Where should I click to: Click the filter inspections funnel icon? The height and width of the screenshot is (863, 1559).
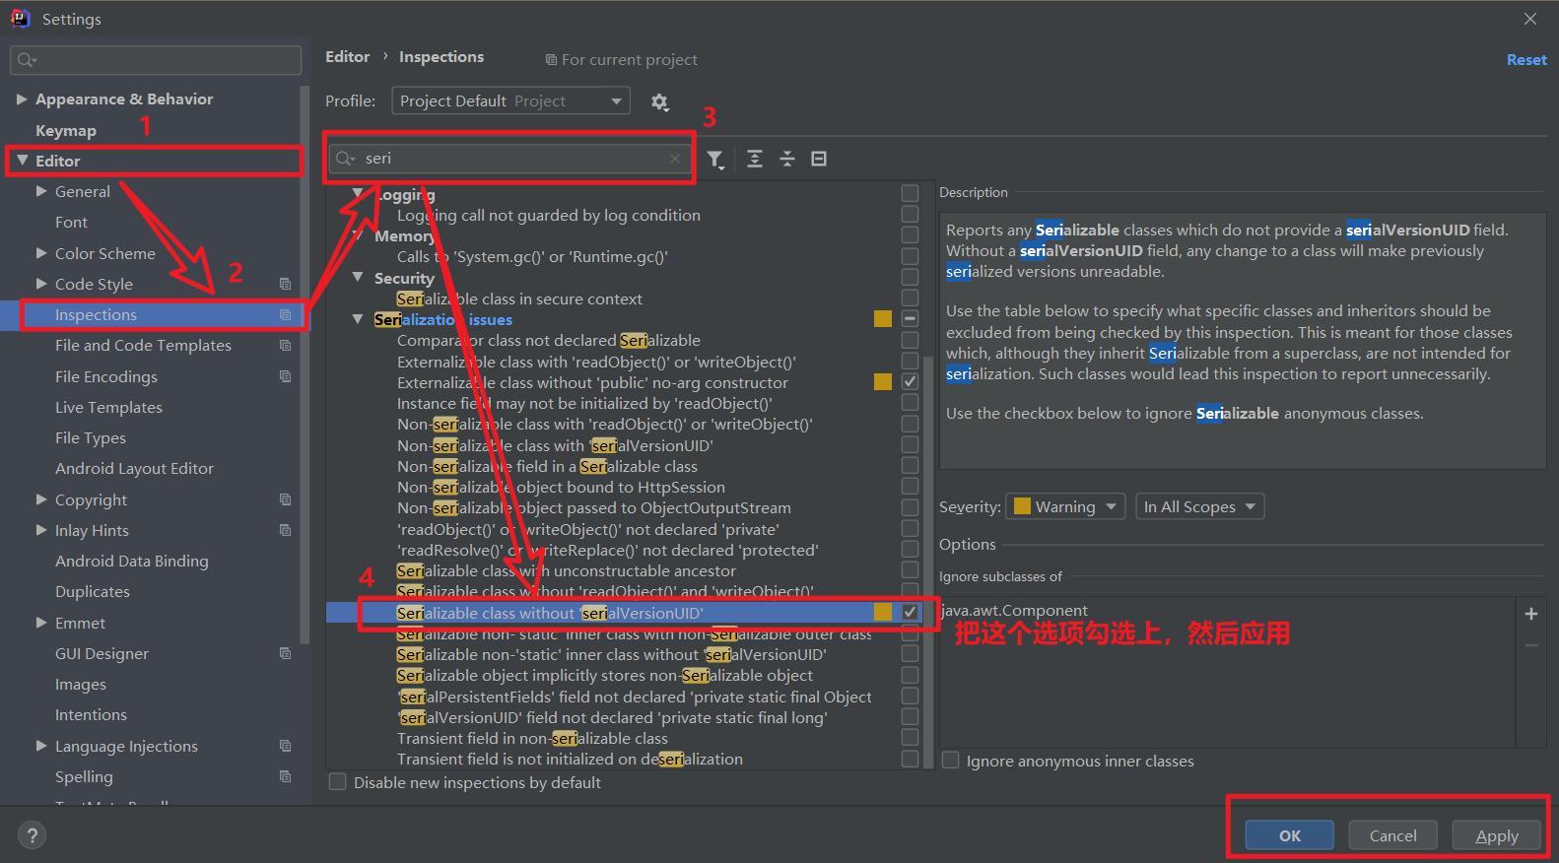(716, 160)
